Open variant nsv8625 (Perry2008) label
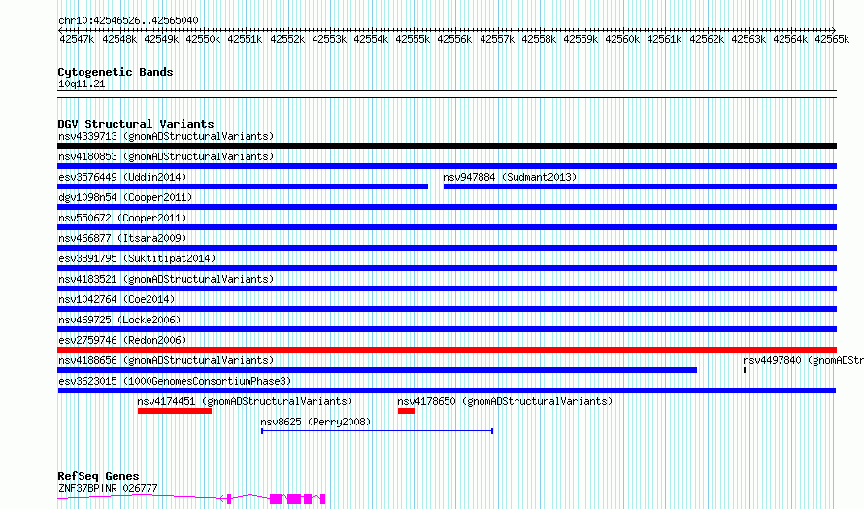Viewport: 864px width, 509px height. (316, 422)
